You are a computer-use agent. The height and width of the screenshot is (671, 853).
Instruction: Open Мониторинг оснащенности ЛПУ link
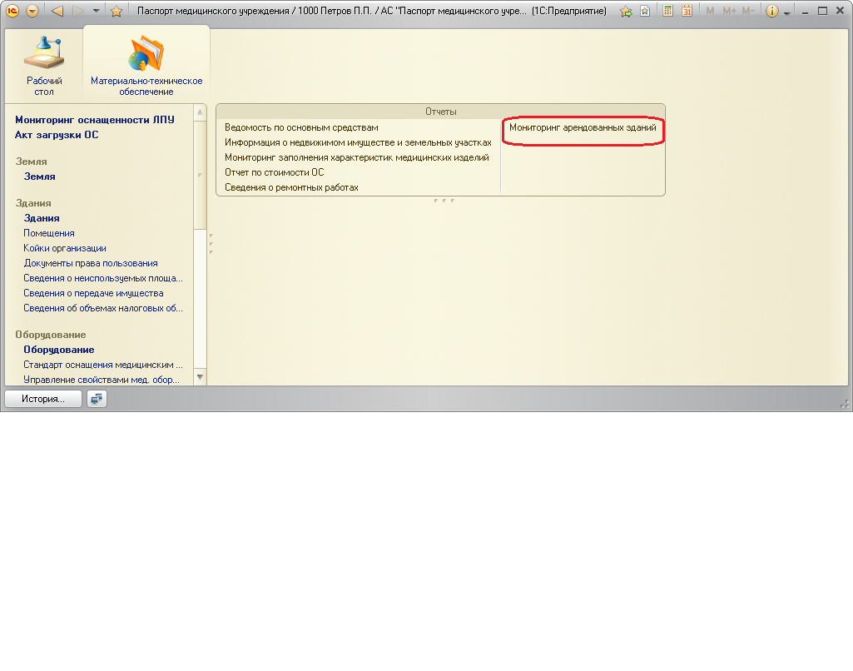tap(95, 120)
